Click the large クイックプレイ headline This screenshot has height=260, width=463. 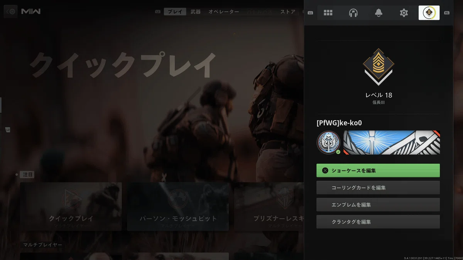click(x=123, y=65)
